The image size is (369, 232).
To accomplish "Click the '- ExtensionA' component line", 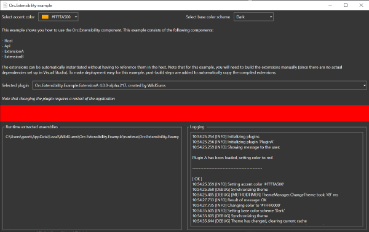I will 13,51.
